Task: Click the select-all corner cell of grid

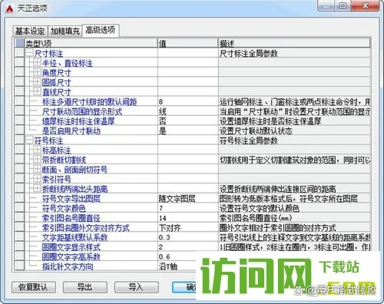Action: pos(19,43)
